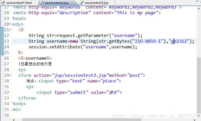201x121 pixels.
Task: Switch to the sessiontest1.html tab
Action: coord(19,3)
